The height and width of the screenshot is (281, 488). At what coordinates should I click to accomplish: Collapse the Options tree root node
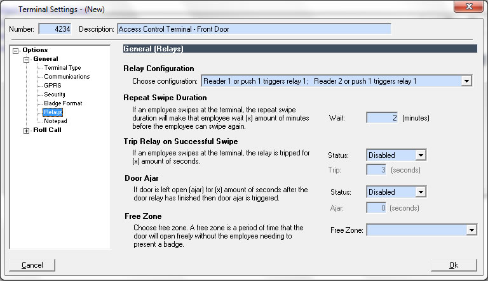(16, 50)
